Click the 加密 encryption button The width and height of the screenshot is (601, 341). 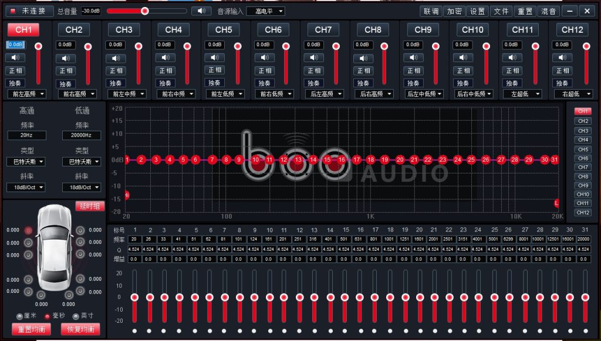pos(455,11)
